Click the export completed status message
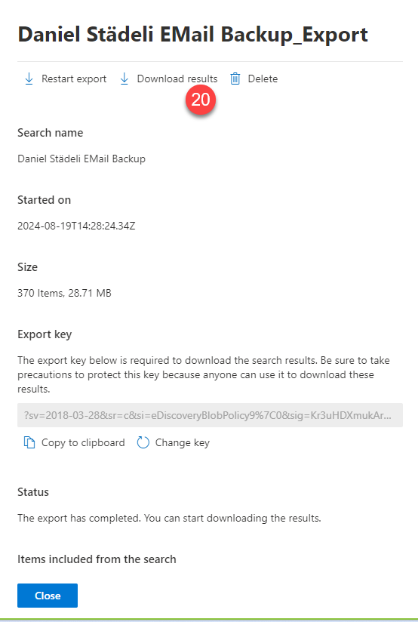This screenshot has width=418, height=622. 169,518
